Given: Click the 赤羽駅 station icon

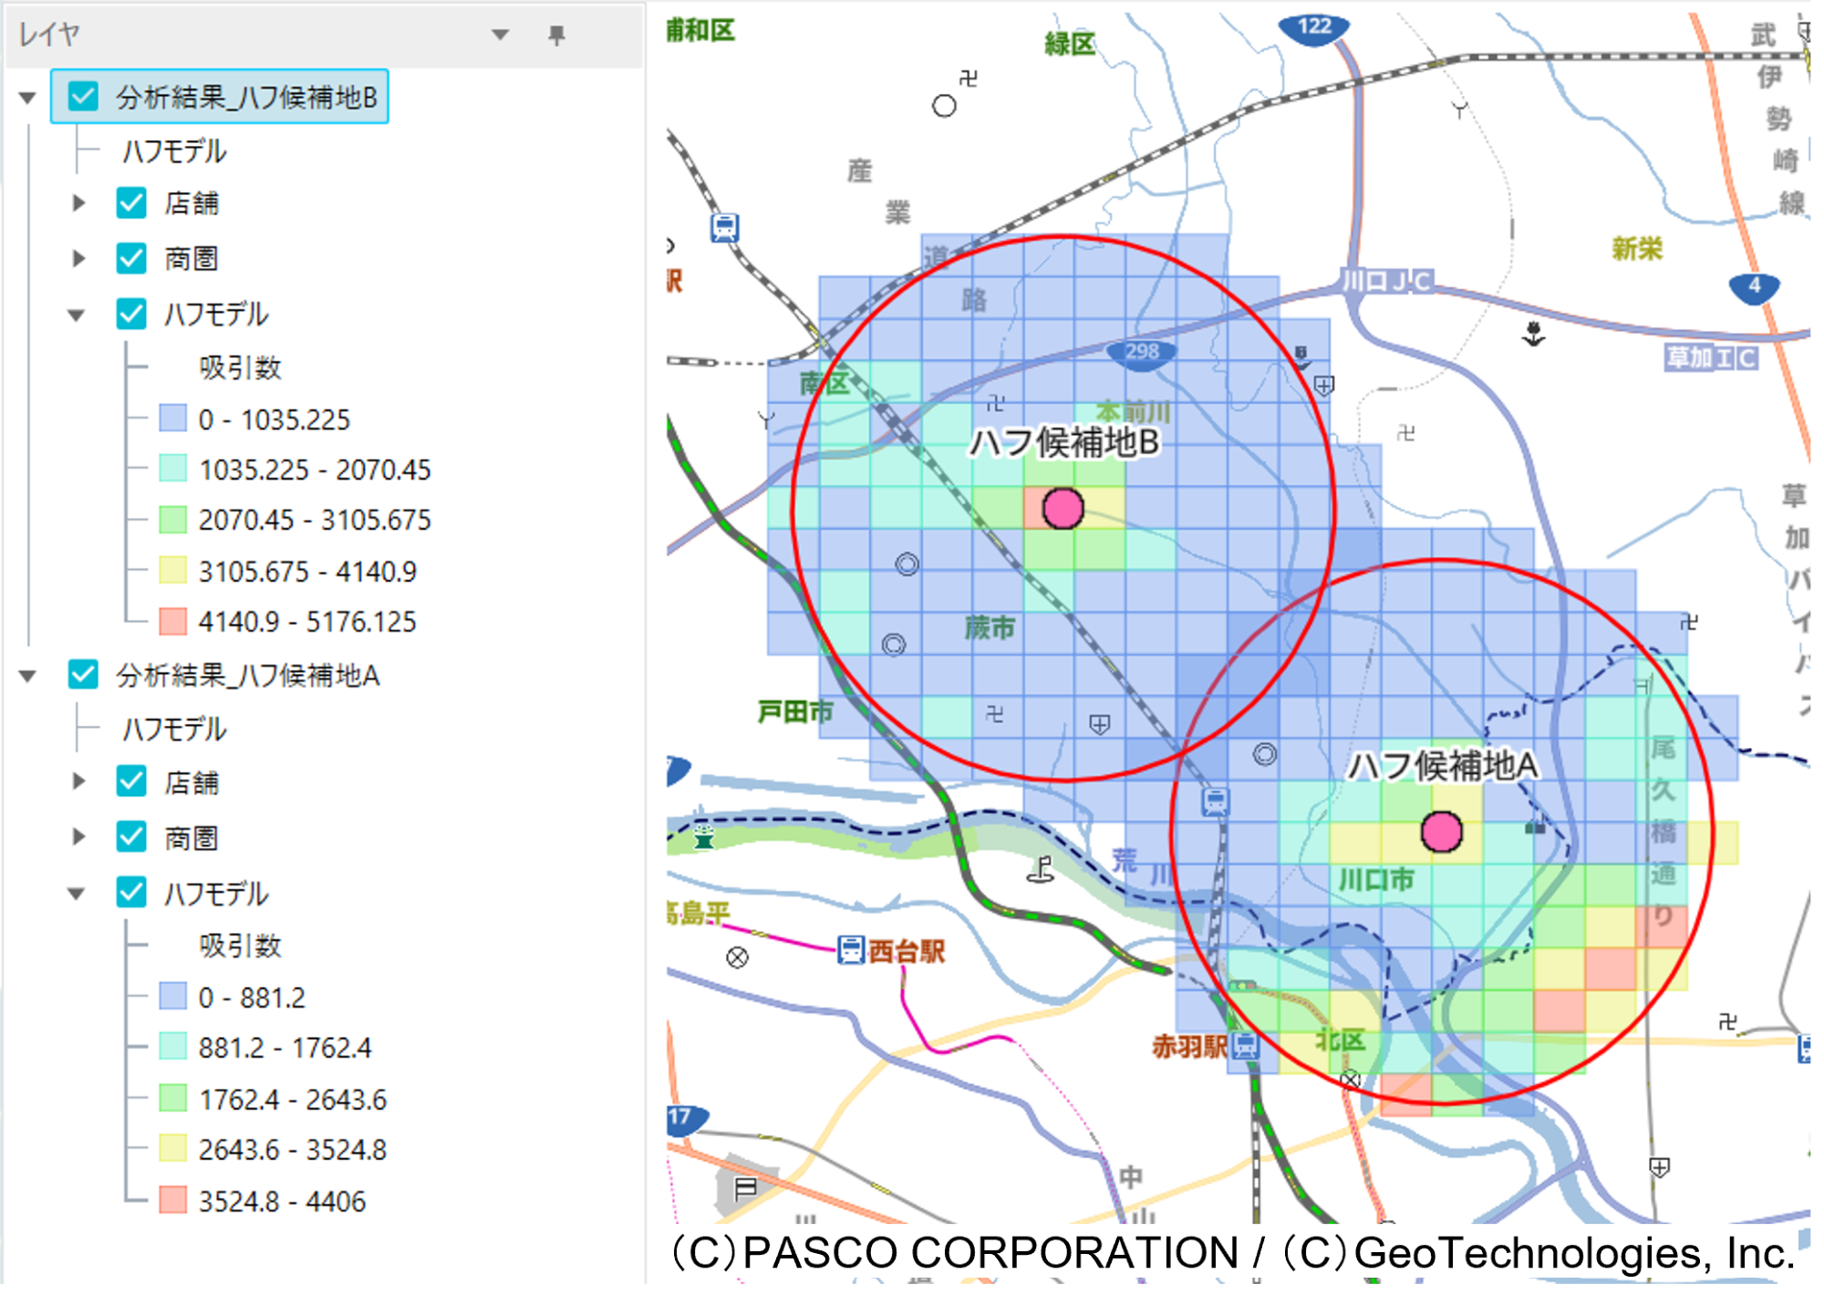Looking at the screenshot, I should click(x=1245, y=1045).
